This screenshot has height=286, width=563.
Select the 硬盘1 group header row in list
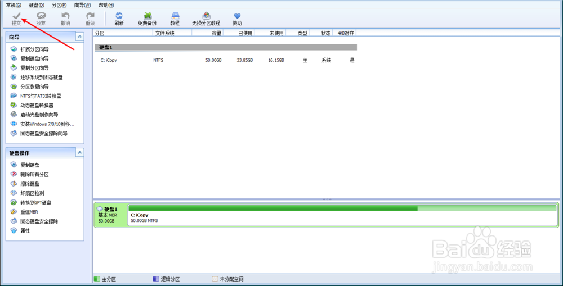point(226,47)
